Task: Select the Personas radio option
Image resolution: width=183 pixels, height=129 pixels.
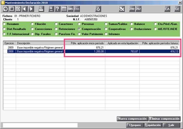Action: [x=79, y=24]
